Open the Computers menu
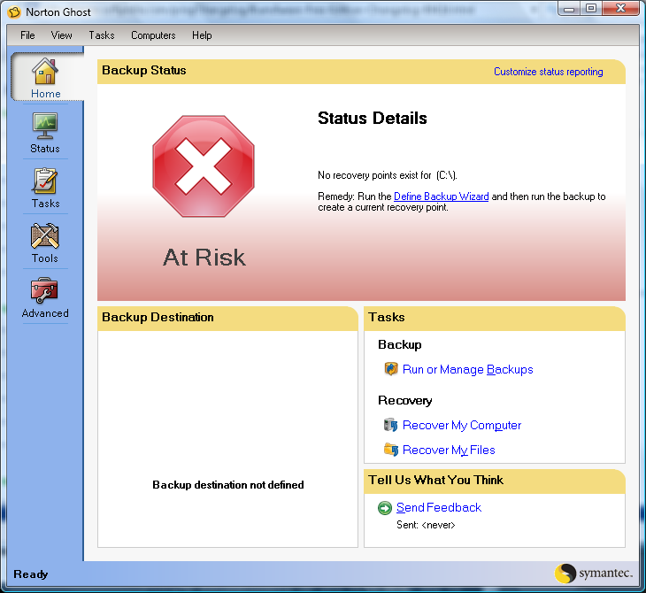The width and height of the screenshot is (646, 593). [153, 35]
